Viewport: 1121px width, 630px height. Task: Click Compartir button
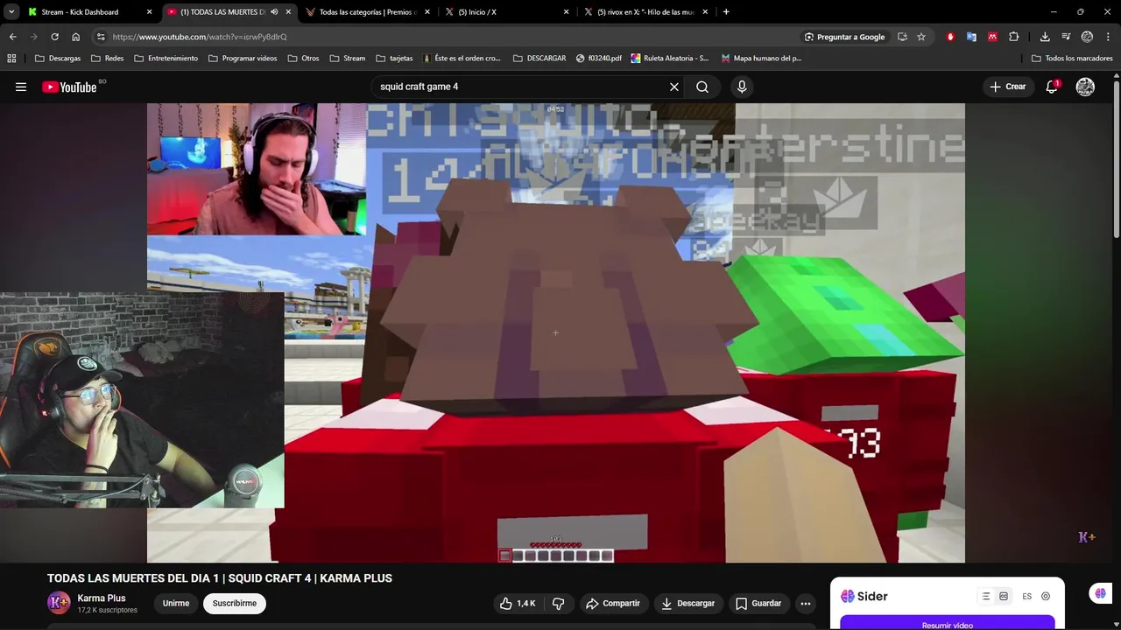coord(613,603)
